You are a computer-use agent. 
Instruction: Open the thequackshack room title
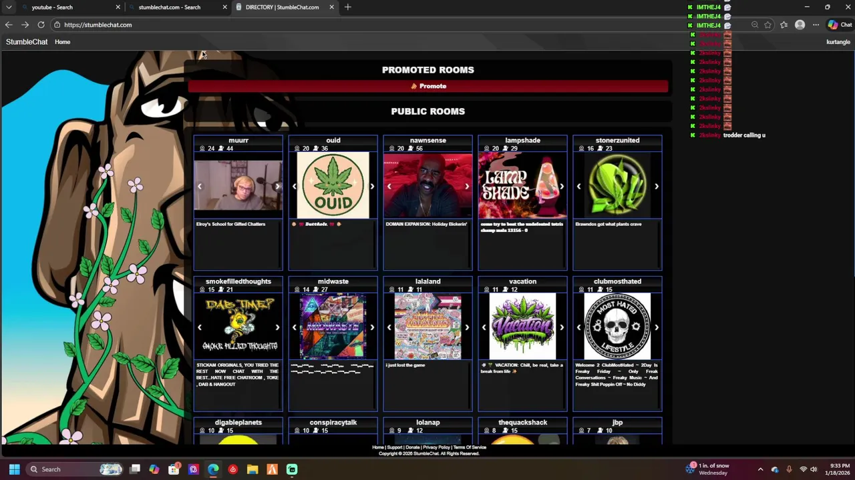tap(523, 422)
